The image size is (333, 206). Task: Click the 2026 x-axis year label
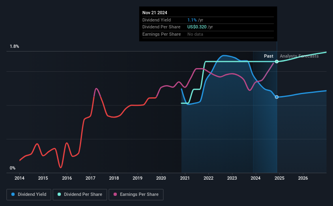(303, 178)
